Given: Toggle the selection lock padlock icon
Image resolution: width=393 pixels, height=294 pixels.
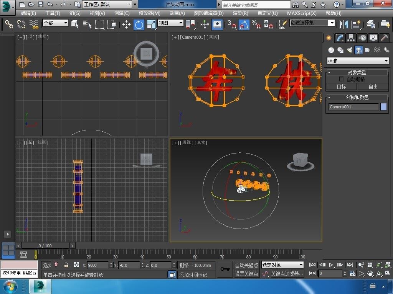Looking at the screenshot, I should tap(66, 265).
